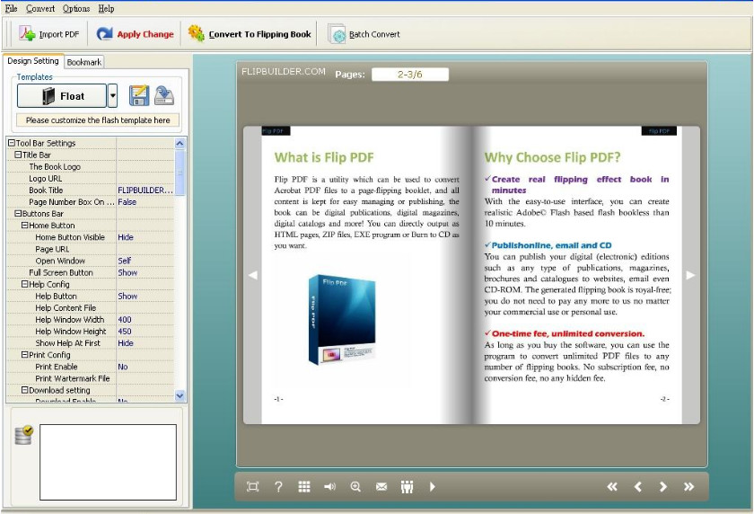Open the template dropdown arrow
This screenshot has height=514, width=754.
112,96
